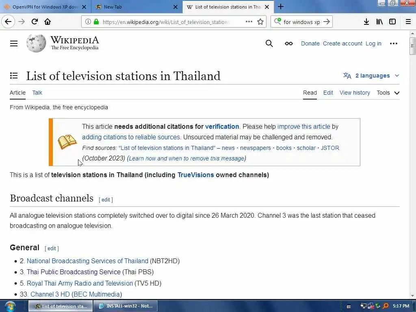Expand the Tools dropdown
The image size is (416, 312).
[388, 93]
